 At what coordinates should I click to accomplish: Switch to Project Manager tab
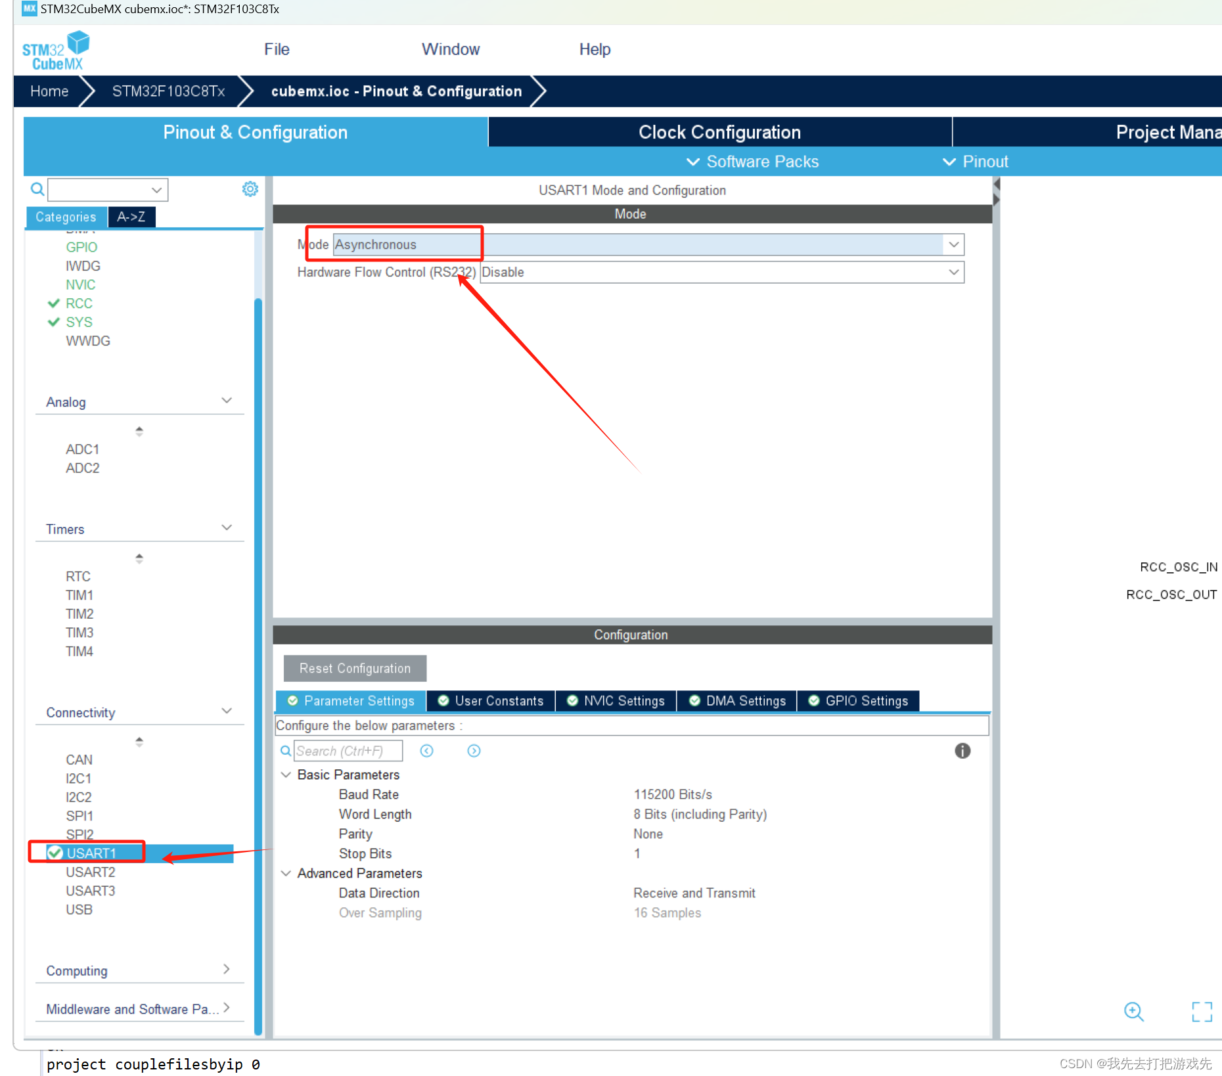click(1087, 132)
